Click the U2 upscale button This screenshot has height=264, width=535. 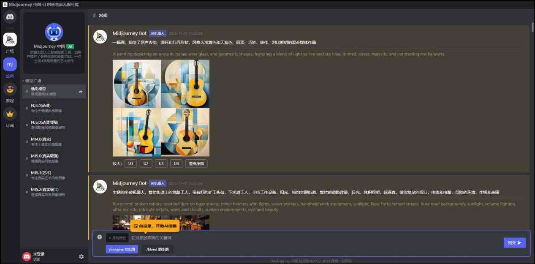click(x=146, y=163)
